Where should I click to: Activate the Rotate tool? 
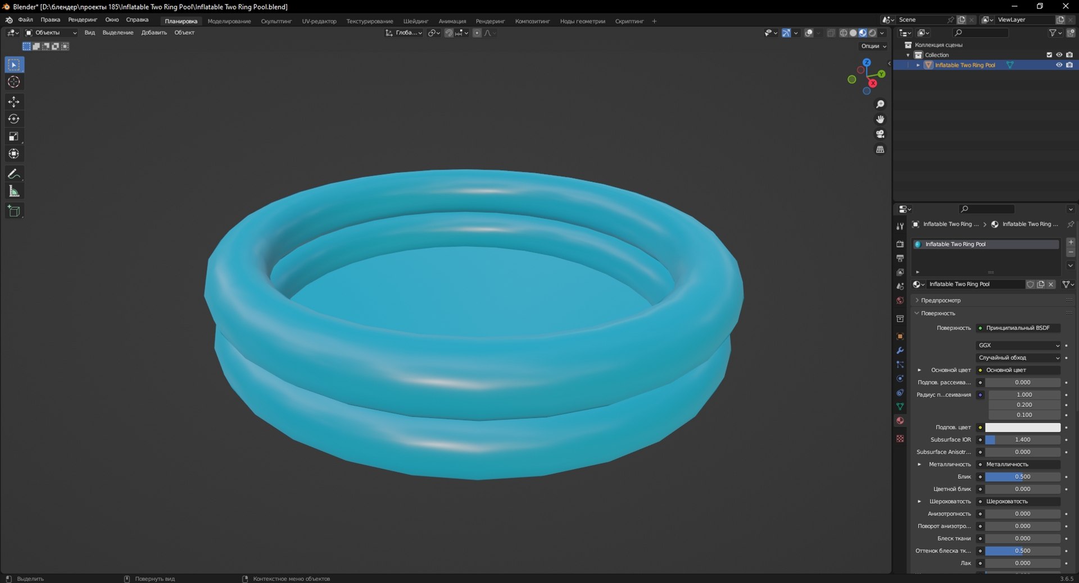pos(14,119)
